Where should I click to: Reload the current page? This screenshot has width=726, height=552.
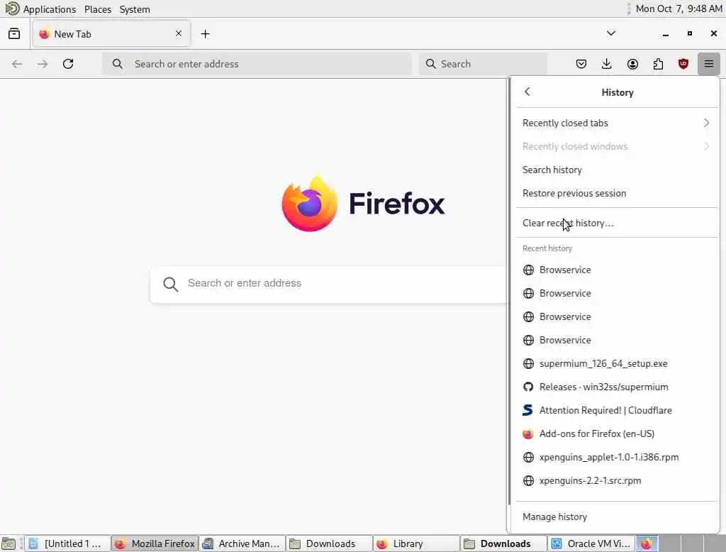pos(68,64)
